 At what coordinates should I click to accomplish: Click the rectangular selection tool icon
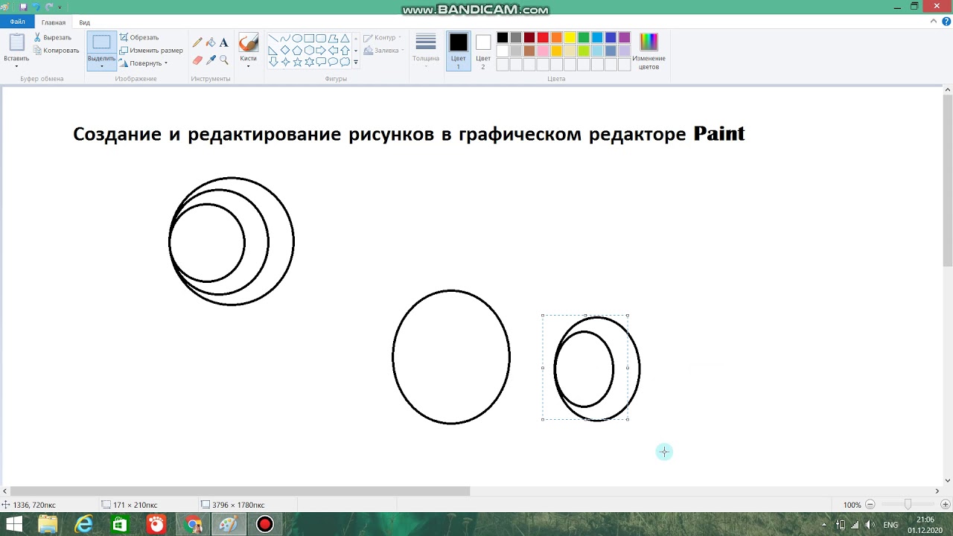click(x=101, y=42)
